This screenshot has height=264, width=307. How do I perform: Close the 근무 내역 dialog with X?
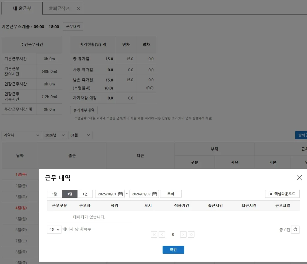[299, 178]
